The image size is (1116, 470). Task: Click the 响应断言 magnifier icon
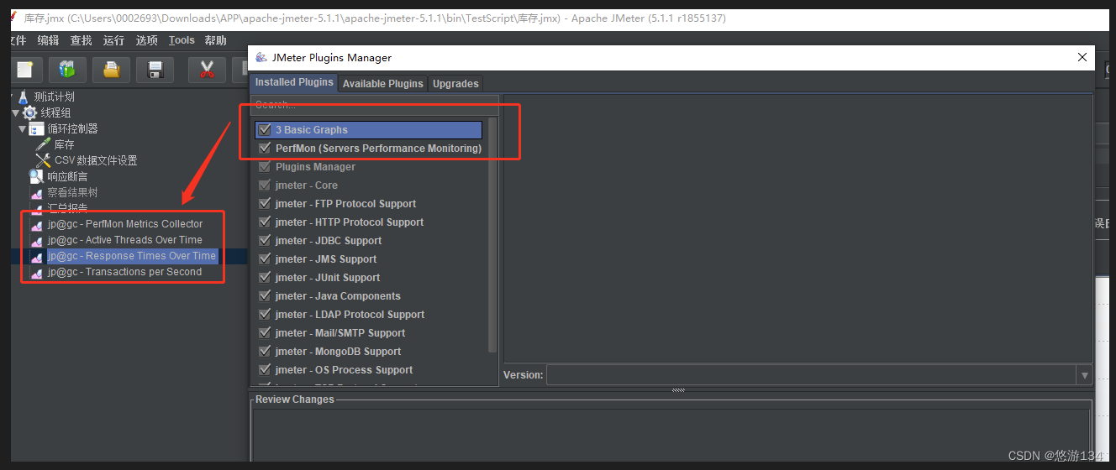(x=36, y=176)
